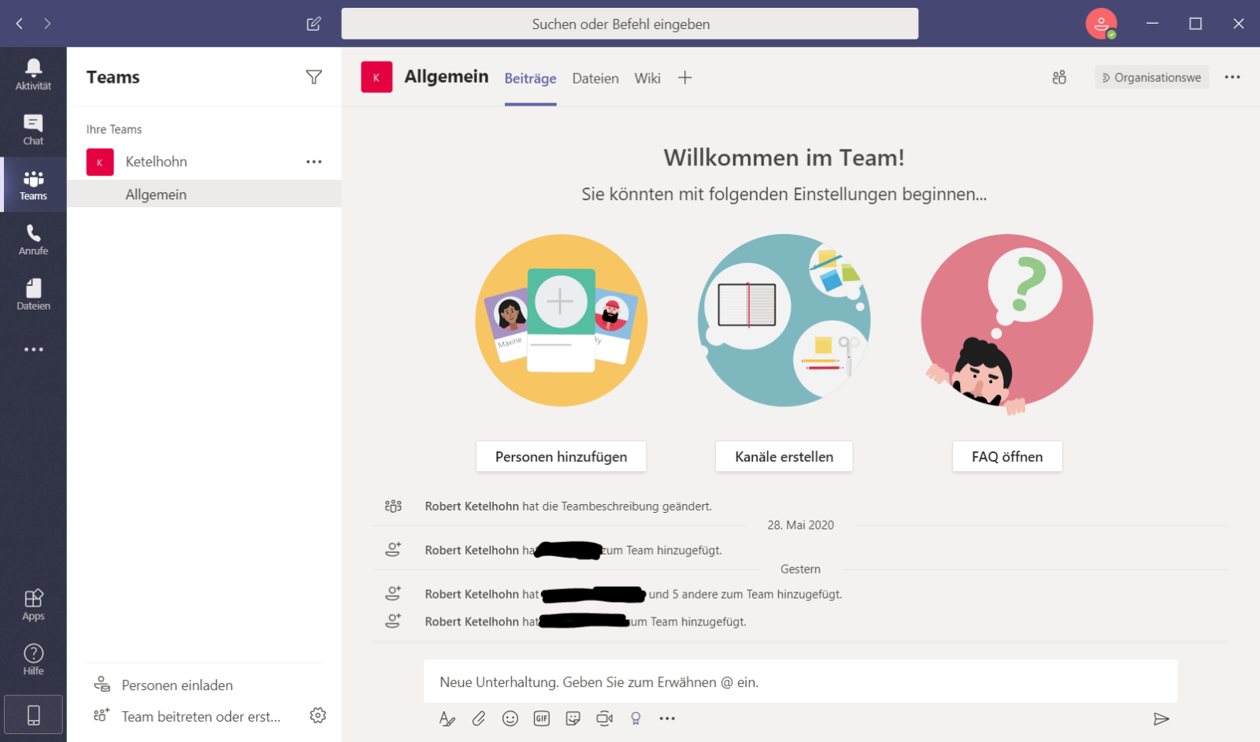
Task: Start a meeting with video camera icon
Action: click(x=604, y=718)
